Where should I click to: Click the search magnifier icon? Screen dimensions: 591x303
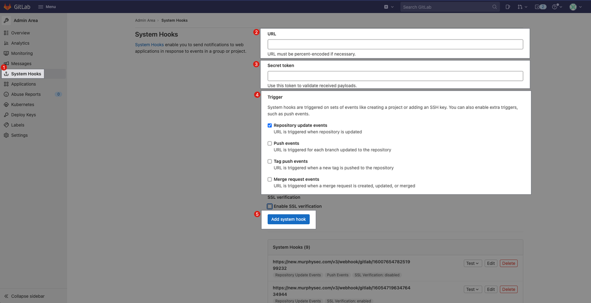click(x=494, y=6)
